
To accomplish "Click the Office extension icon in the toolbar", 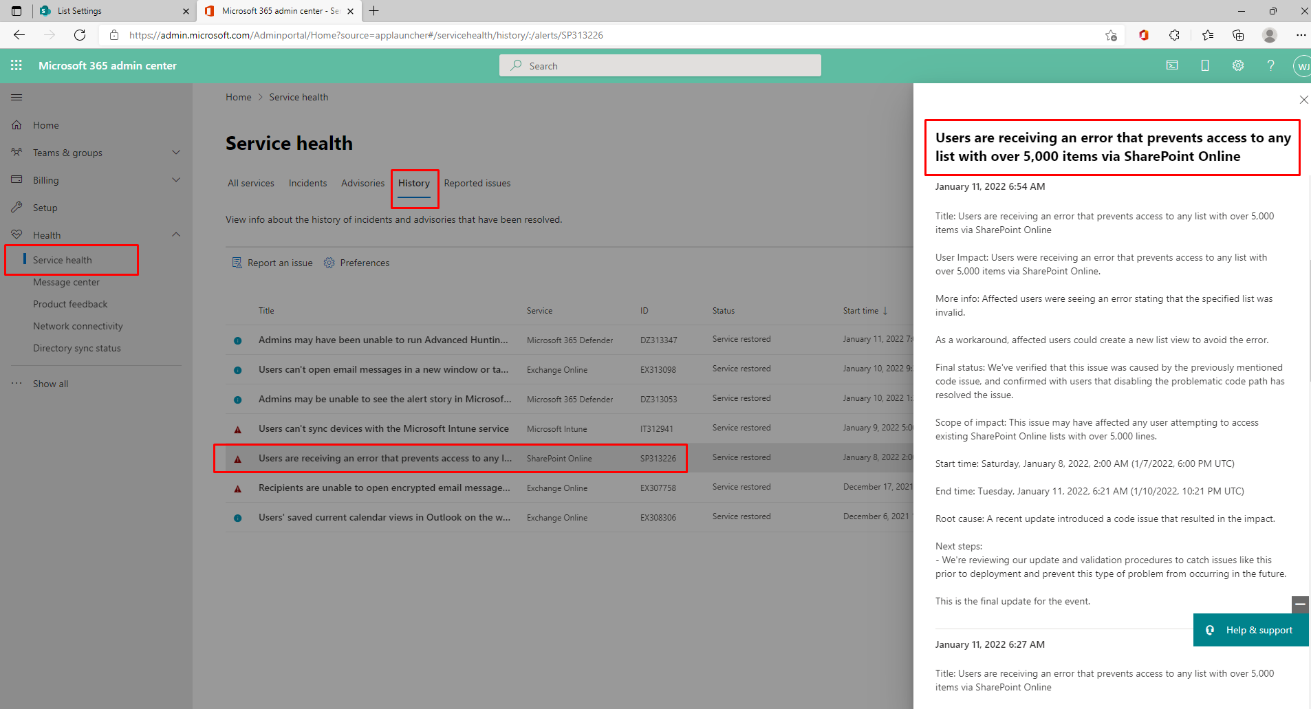I will pos(1144,35).
